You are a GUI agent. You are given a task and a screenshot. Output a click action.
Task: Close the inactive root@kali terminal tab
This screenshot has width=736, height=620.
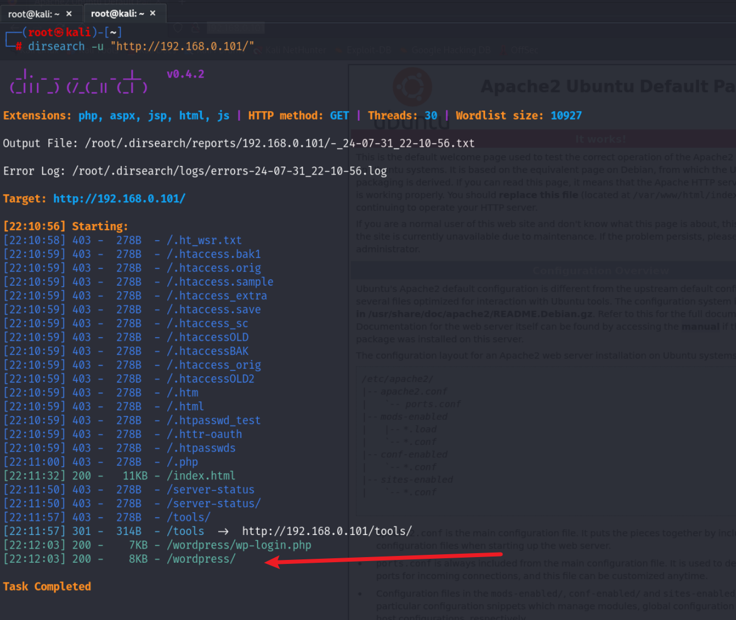point(69,14)
